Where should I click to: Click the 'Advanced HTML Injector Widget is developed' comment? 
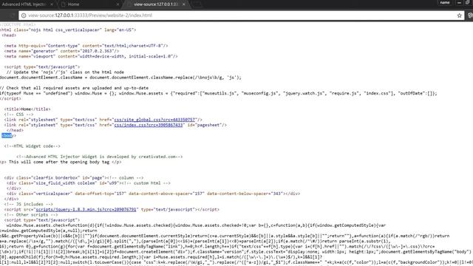(100, 157)
